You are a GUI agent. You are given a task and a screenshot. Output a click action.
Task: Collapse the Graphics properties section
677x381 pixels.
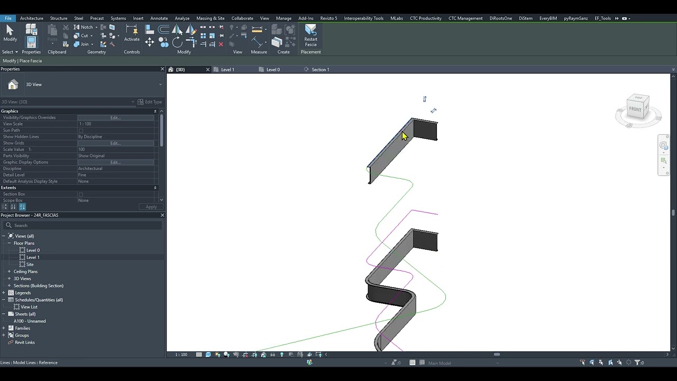pyautogui.click(x=155, y=111)
